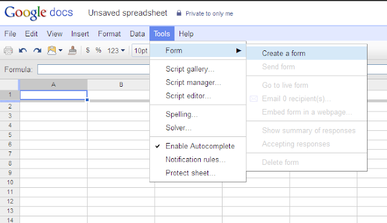387x223 pixels.
Task: Click into the Formula input field
Action: tap(94, 70)
